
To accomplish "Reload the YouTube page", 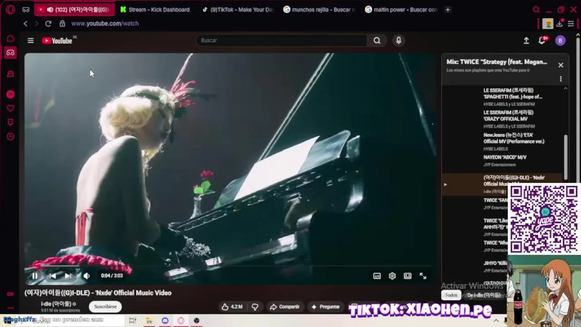I will pyautogui.click(x=48, y=24).
